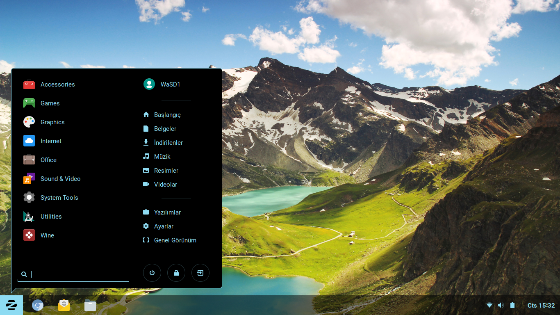Focus the menu search field

73,274
